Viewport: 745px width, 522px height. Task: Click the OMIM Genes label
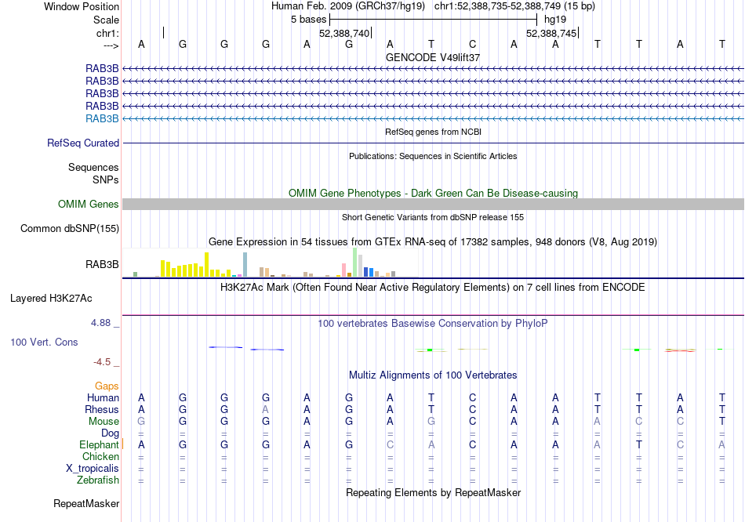(89, 205)
